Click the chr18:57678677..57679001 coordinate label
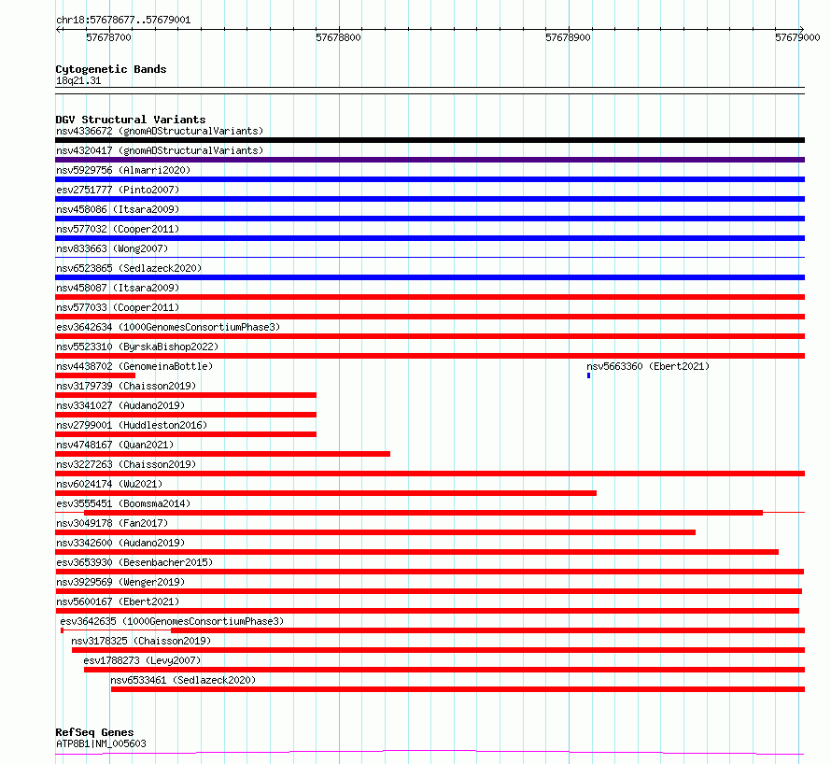Viewport: 831px width, 764px height. pos(123,21)
